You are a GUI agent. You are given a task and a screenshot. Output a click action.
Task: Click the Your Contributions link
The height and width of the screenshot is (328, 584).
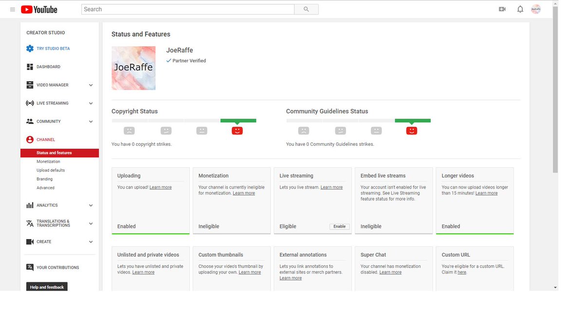pyautogui.click(x=57, y=268)
